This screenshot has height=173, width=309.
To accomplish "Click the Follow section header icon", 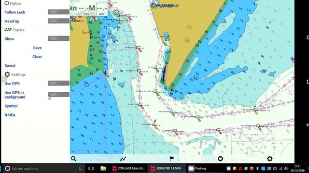I will (7, 3).
